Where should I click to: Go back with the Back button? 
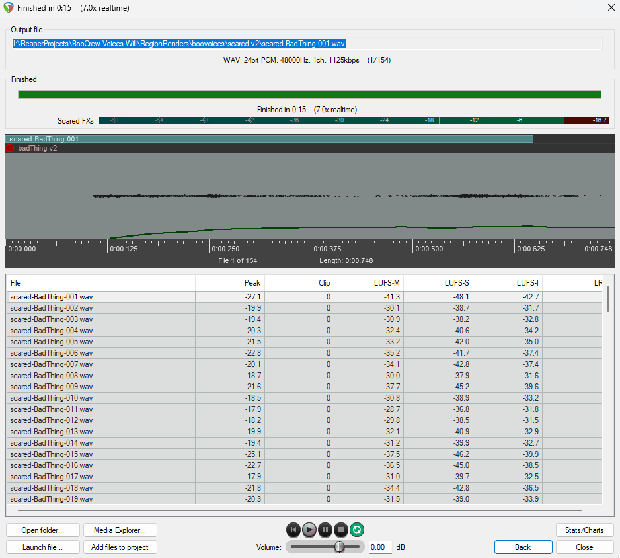[x=523, y=547]
